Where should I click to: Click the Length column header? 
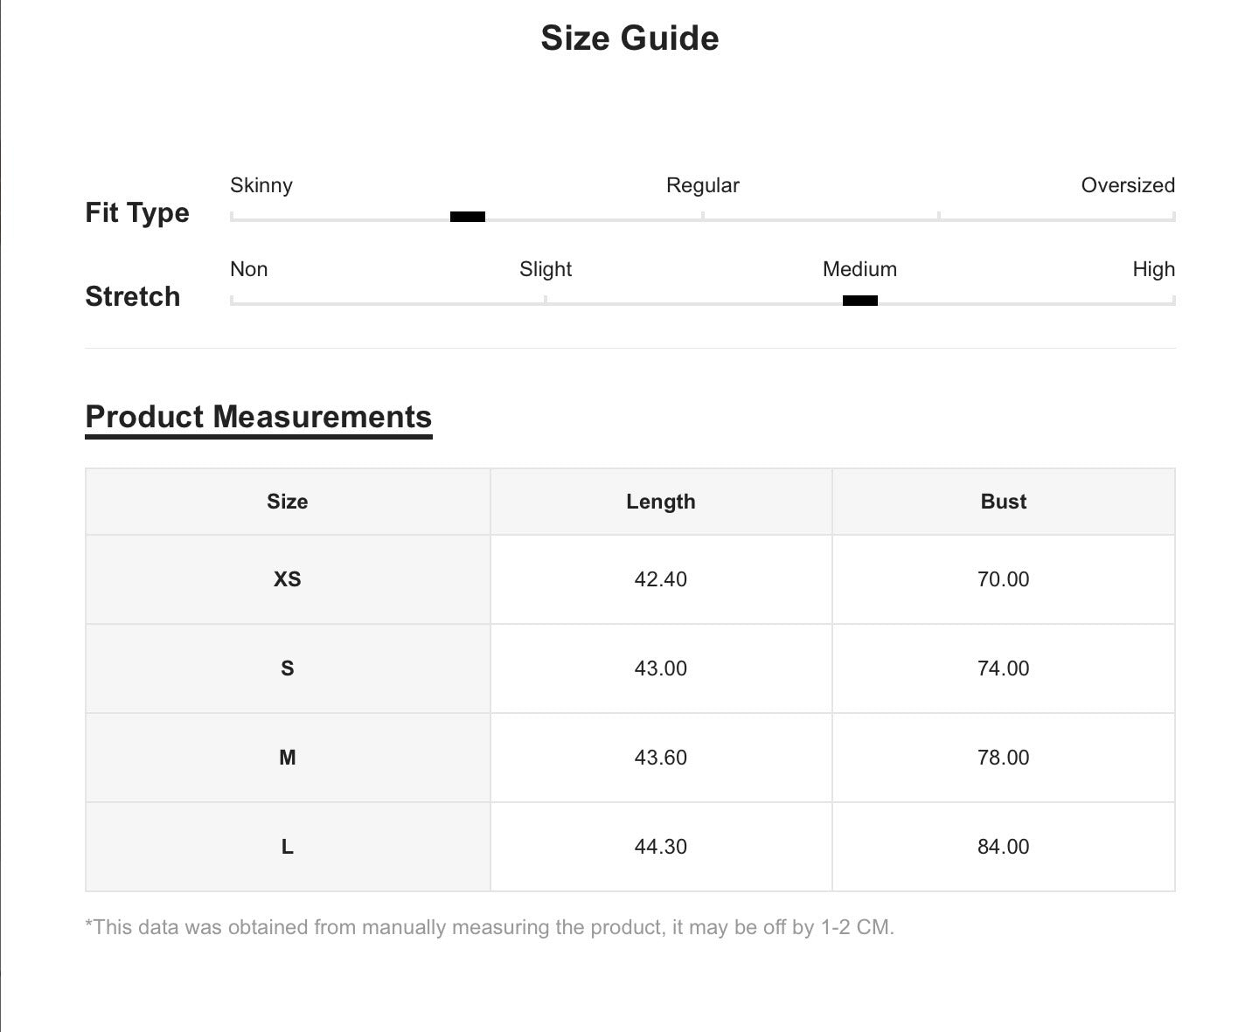(x=661, y=502)
